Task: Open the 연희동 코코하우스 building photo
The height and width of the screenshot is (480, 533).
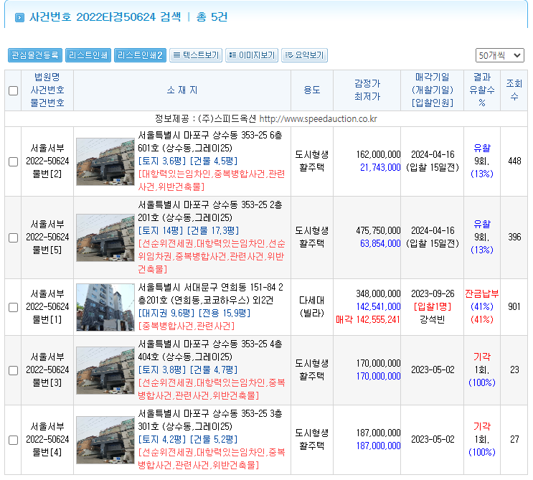Action: pos(105,307)
